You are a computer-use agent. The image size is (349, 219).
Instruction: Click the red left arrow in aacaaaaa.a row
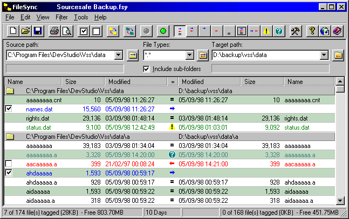[172, 164]
